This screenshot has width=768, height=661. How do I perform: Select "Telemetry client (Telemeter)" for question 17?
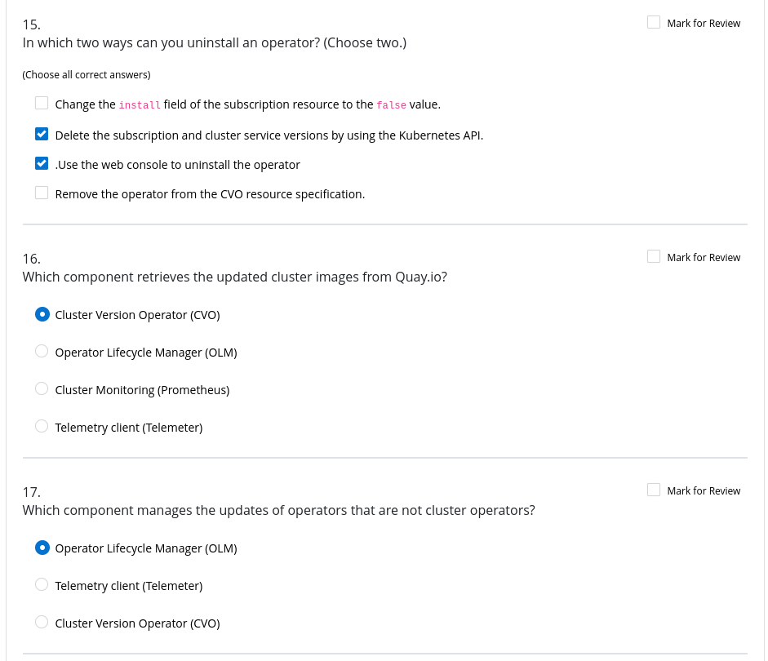tap(42, 584)
